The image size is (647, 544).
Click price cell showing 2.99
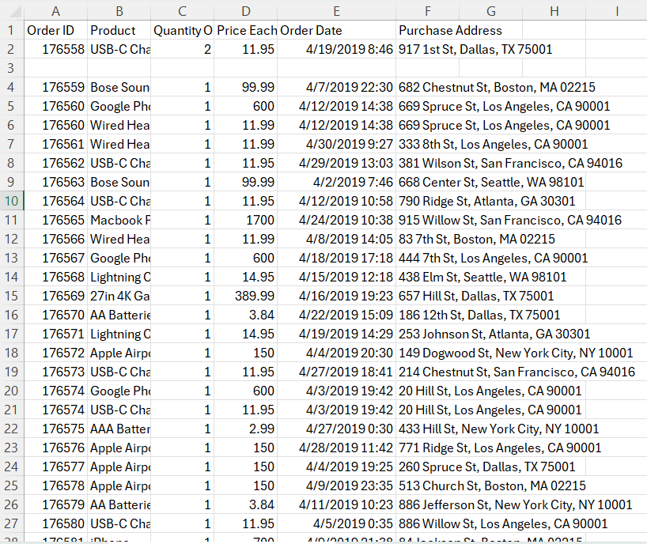[246, 429]
